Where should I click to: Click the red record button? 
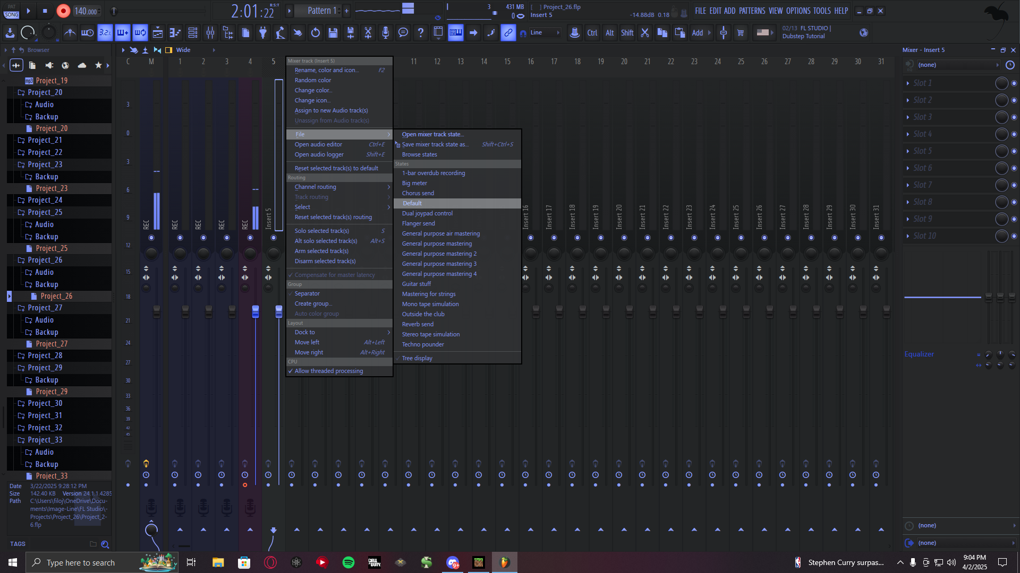pos(63,11)
